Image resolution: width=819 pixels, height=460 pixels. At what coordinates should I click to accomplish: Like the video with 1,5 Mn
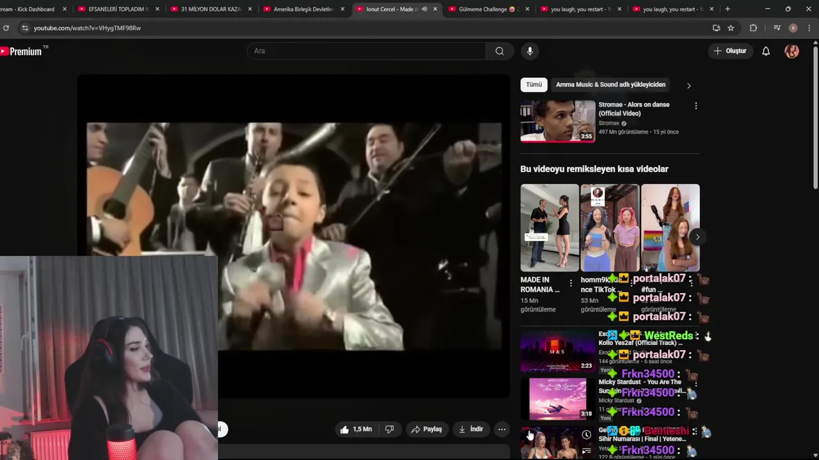coord(356,429)
